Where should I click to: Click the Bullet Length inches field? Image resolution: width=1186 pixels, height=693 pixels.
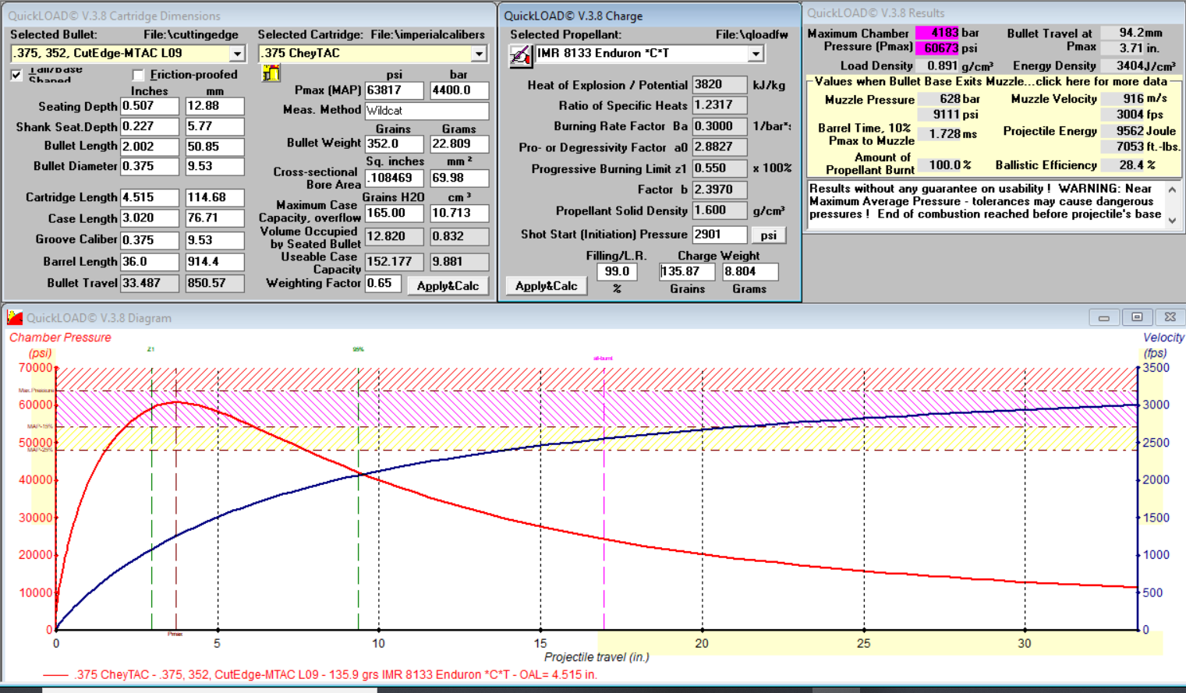pyautogui.click(x=150, y=146)
